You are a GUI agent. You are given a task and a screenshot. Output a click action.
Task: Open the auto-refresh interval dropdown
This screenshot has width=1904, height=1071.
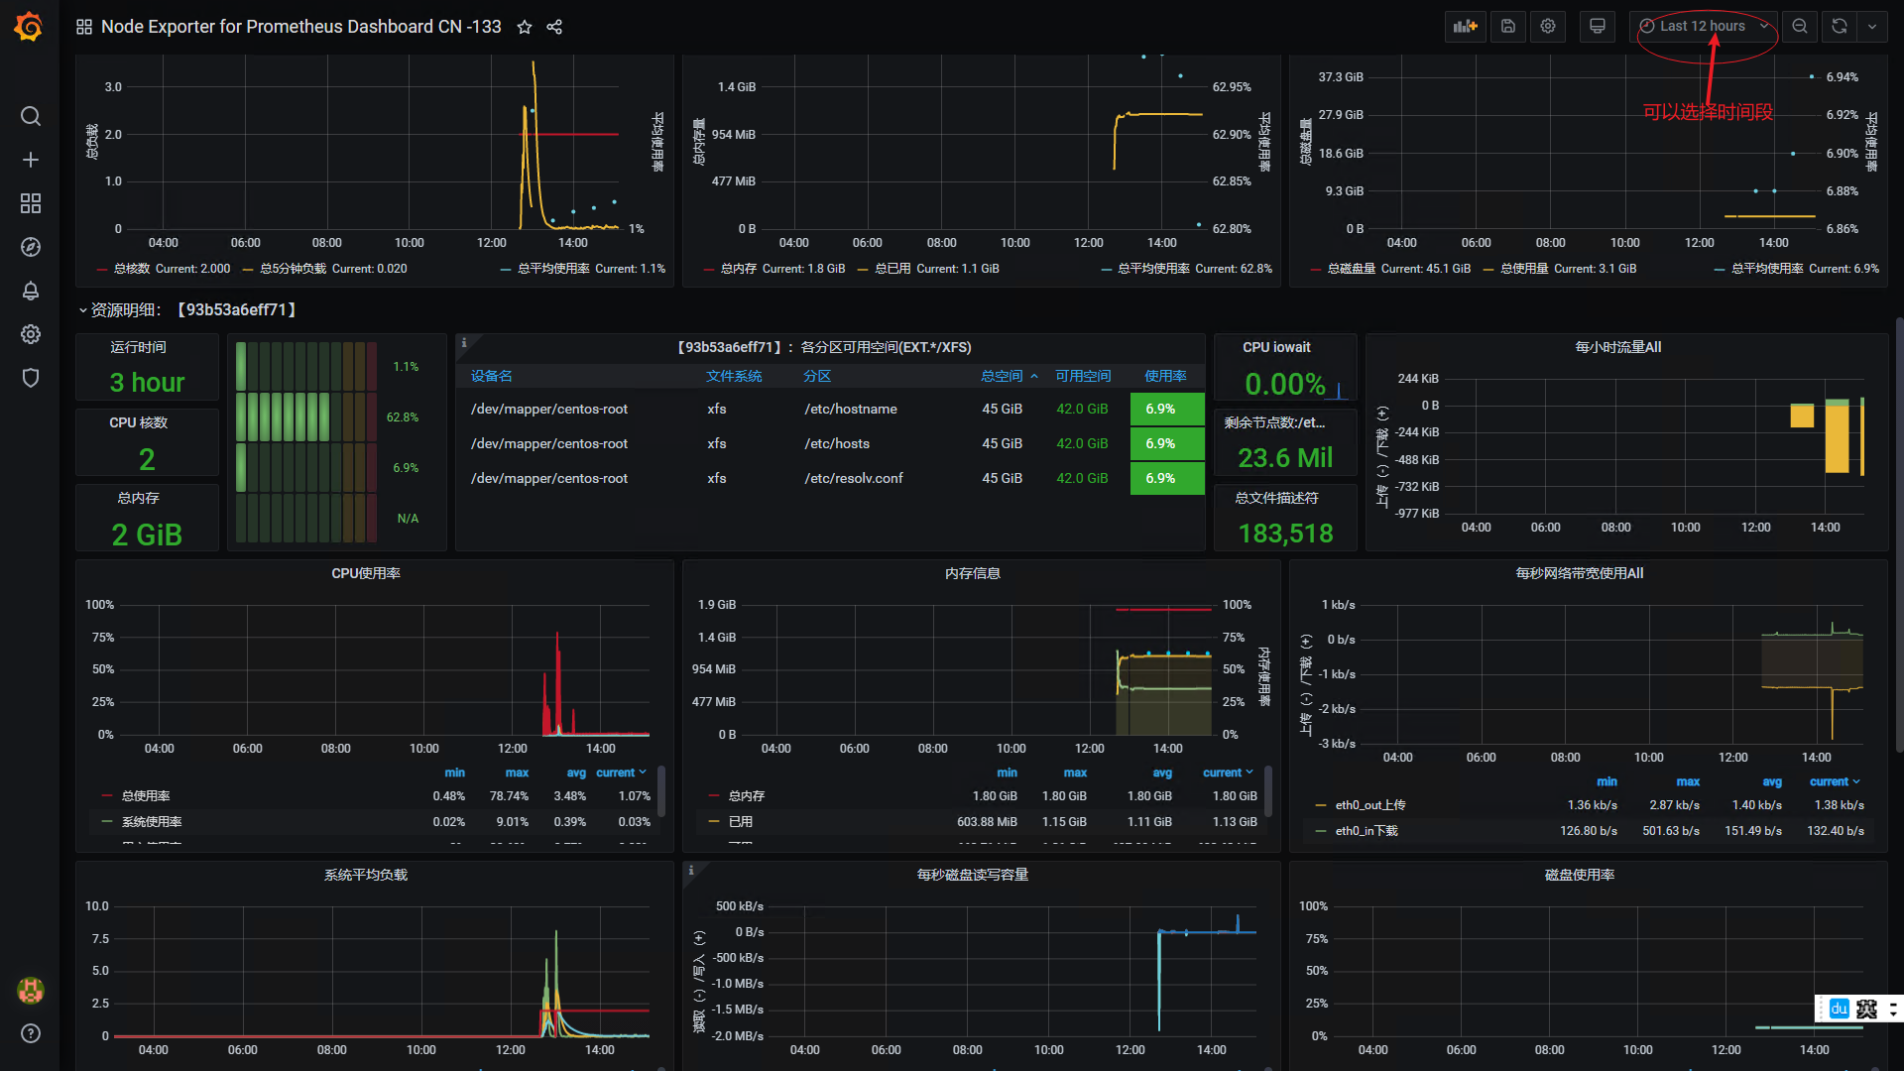point(1872,27)
